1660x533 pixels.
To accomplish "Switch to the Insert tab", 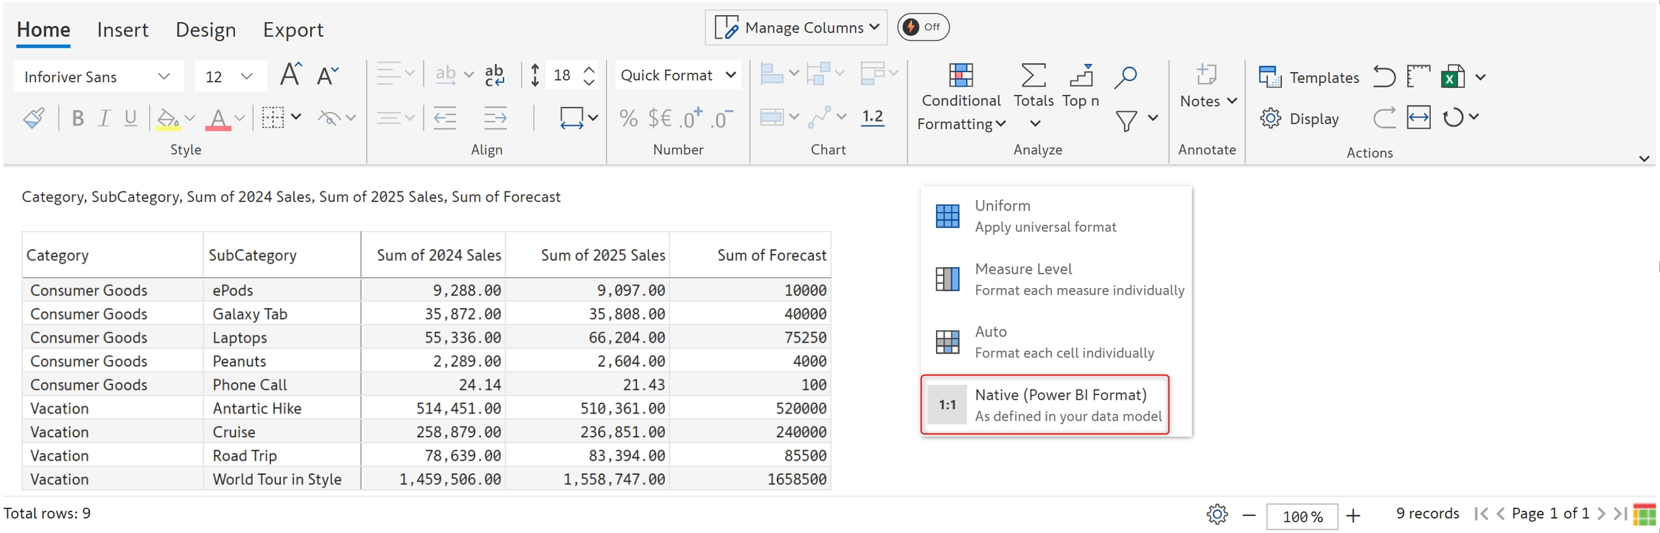I will (122, 30).
